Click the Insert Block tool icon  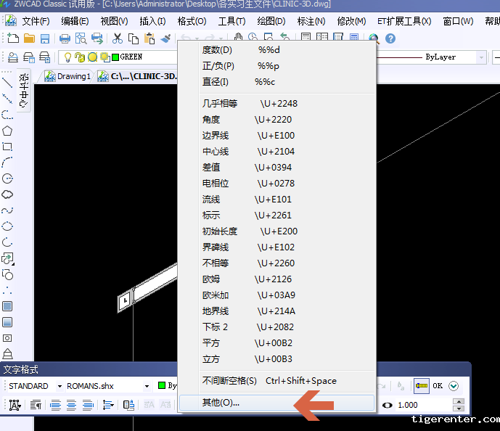click(7, 258)
